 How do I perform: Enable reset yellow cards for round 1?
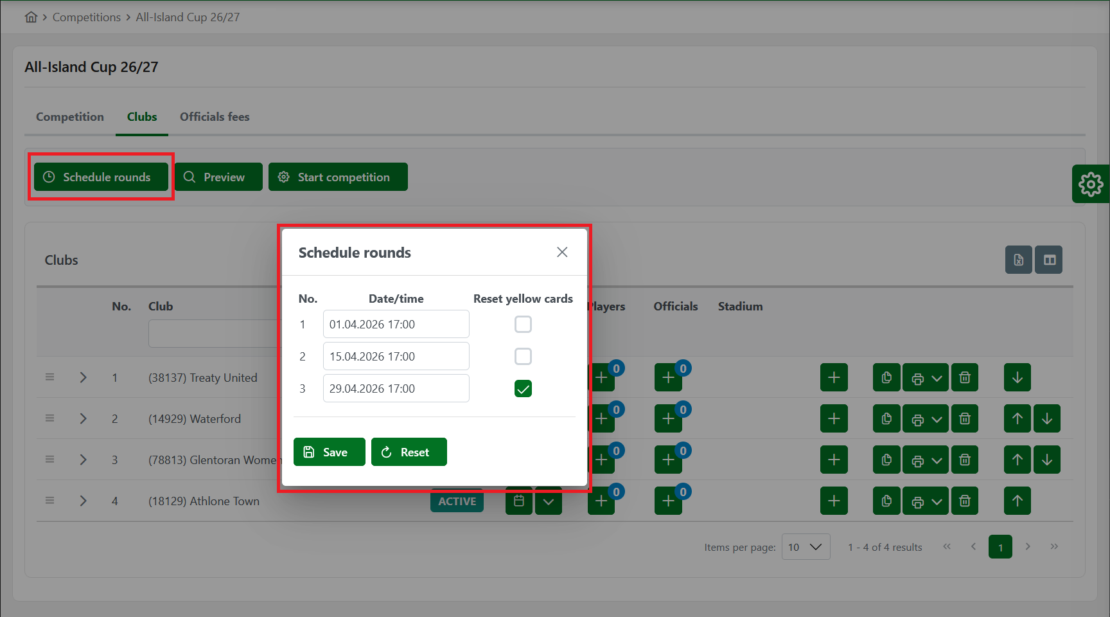tap(523, 325)
